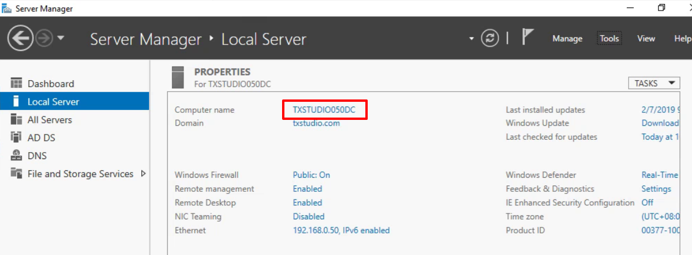This screenshot has height=255, width=692.
Task: Click the Local Server breadcrumb text
Action: pyautogui.click(x=263, y=39)
